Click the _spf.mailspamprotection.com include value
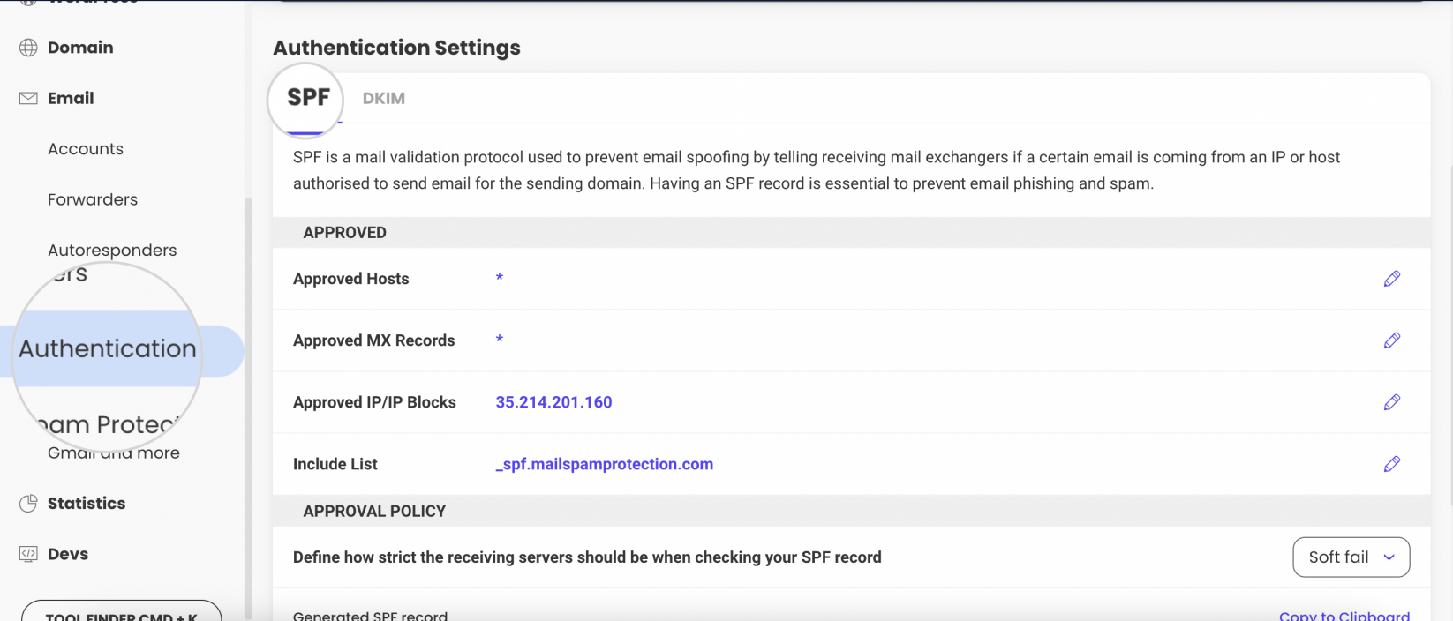 605,464
